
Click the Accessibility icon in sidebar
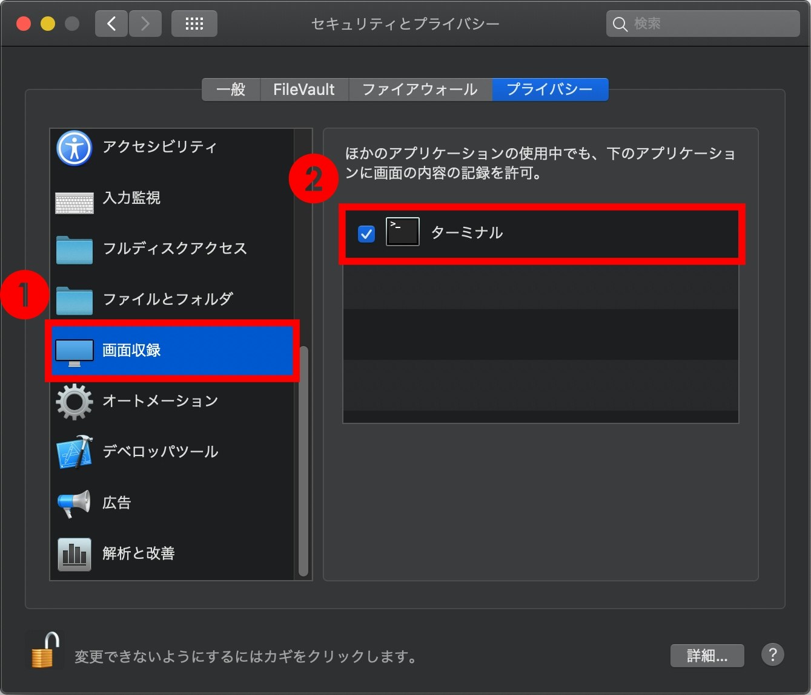point(74,148)
